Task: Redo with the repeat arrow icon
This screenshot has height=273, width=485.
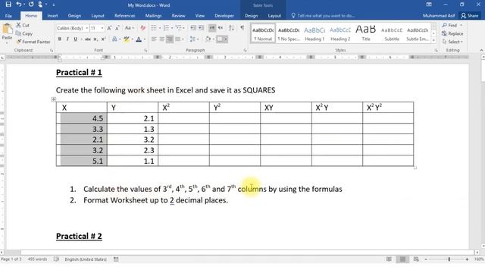Action: tap(31, 5)
